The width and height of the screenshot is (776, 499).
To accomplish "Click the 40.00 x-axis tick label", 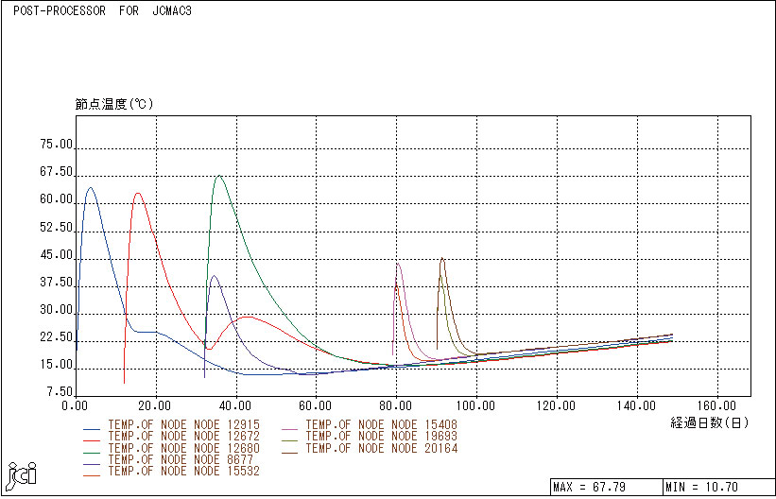I will (x=236, y=406).
